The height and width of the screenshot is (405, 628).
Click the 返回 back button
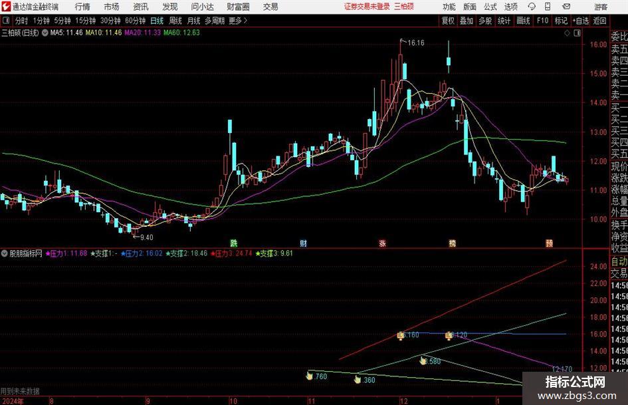(599, 21)
